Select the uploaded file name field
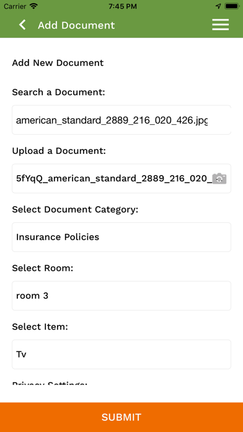Screen dimensions: 243x432 pos(122,179)
